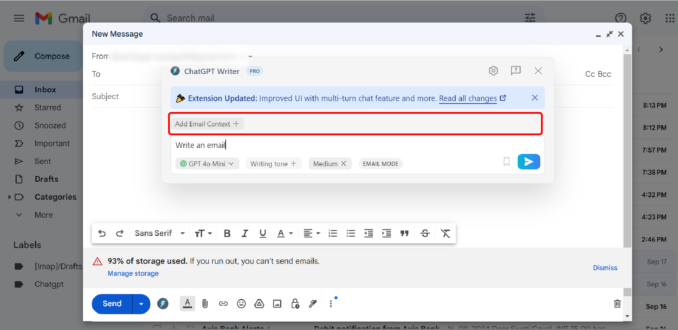Undo the last edit in toolbar
This screenshot has width=678, height=330.
[x=102, y=233]
